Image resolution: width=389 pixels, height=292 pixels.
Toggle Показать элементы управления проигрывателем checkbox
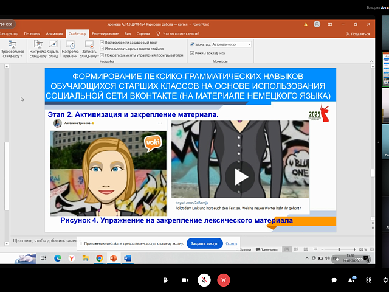coord(102,55)
